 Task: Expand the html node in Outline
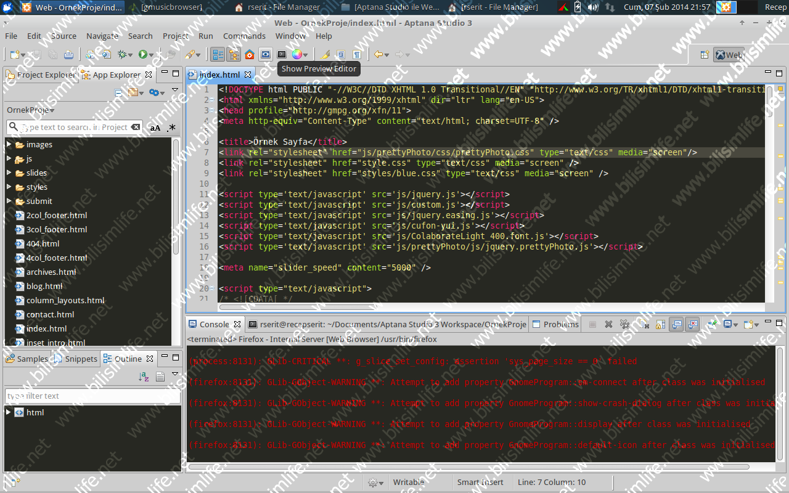click(9, 412)
